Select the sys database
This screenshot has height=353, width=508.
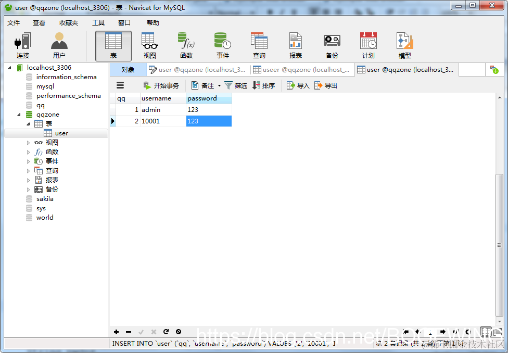(41, 208)
